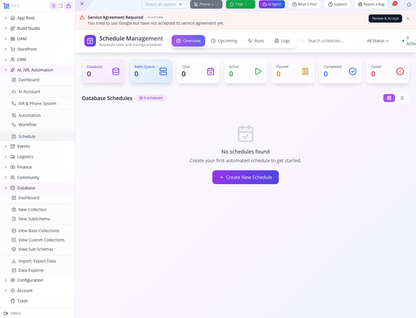416x318 pixels.
Task: Dismiss the Service Agreement banner
Action: 408,19
